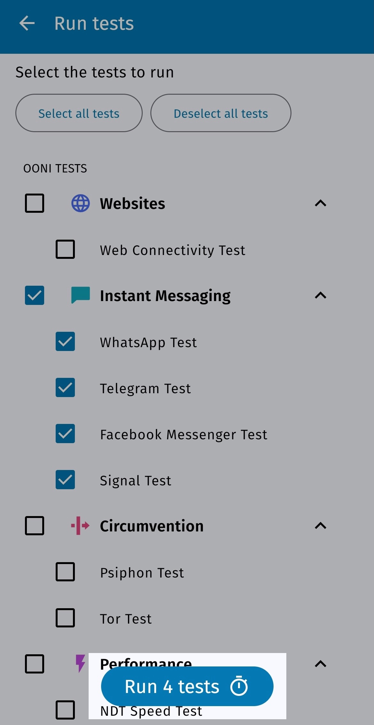Uncheck the WhatsApp Test checkbox
Viewport: 374px width, 725px height.
(65, 341)
